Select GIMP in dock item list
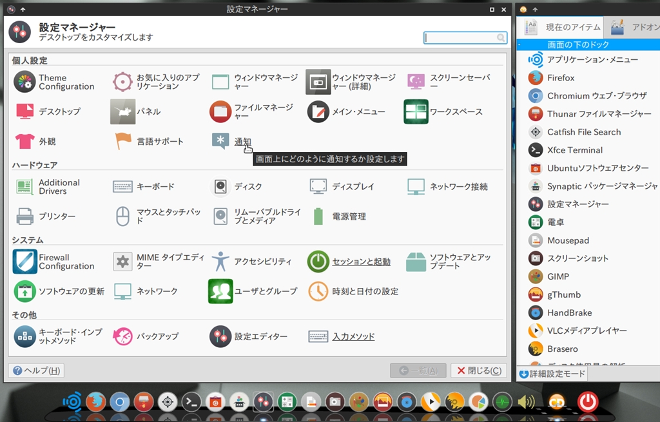660x422 pixels. point(588,276)
